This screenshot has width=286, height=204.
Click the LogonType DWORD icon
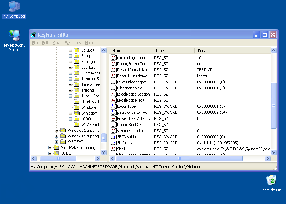(114, 106)
